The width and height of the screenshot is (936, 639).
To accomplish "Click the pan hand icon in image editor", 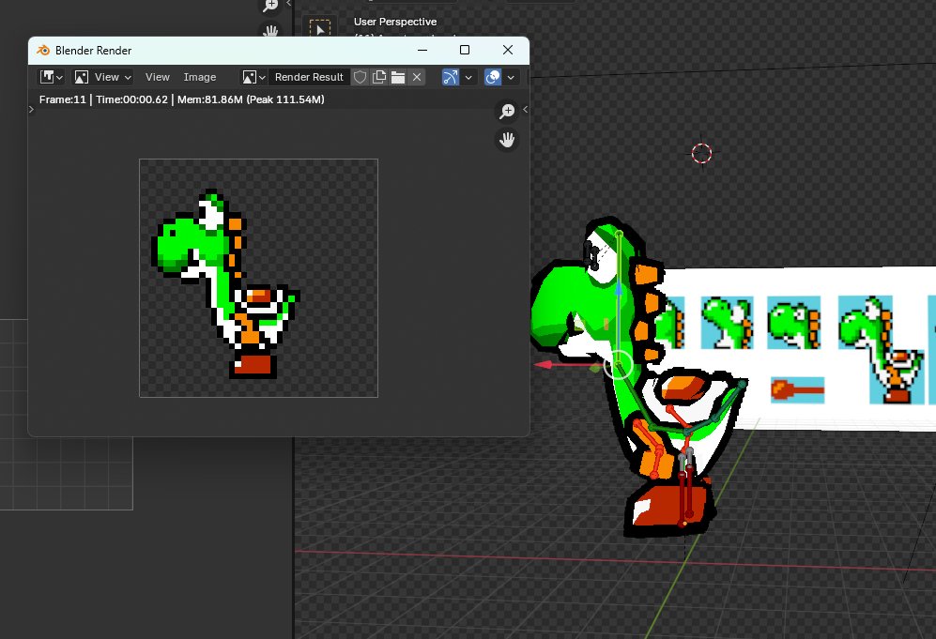I will [507, 140].
